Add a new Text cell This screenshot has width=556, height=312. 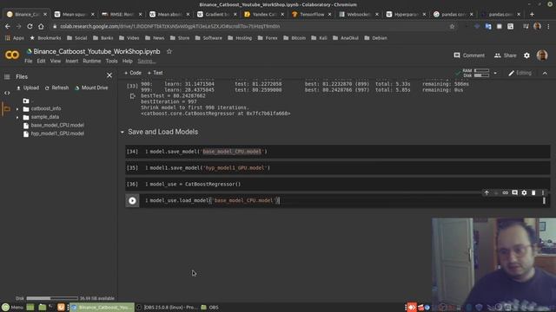pos(155,73)
